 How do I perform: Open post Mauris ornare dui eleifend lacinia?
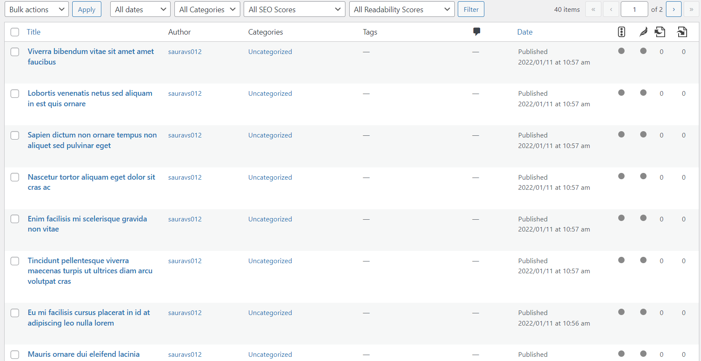point(84,354)
